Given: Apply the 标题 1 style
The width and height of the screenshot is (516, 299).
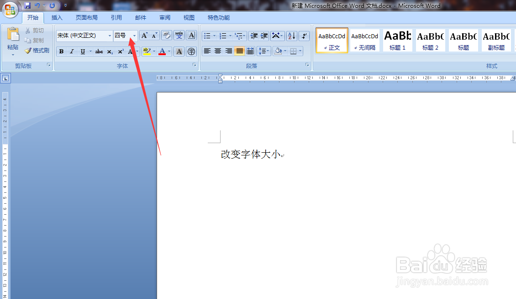Looking at the screenshot, I should (x=397, y=40).
